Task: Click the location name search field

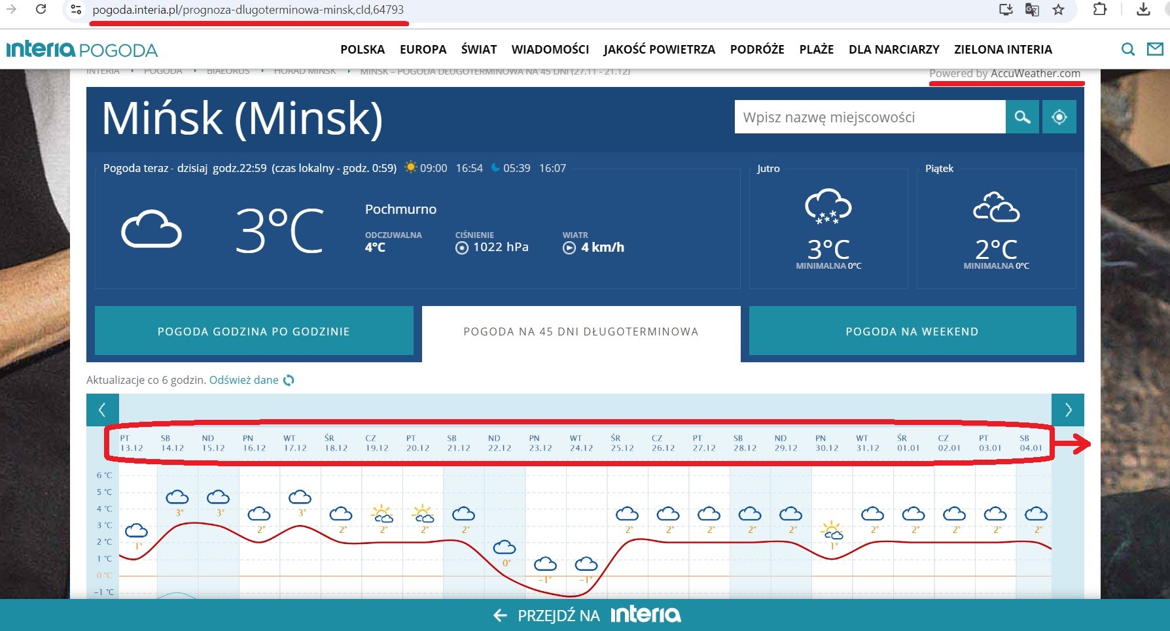Action: click(x=870, y=117)
